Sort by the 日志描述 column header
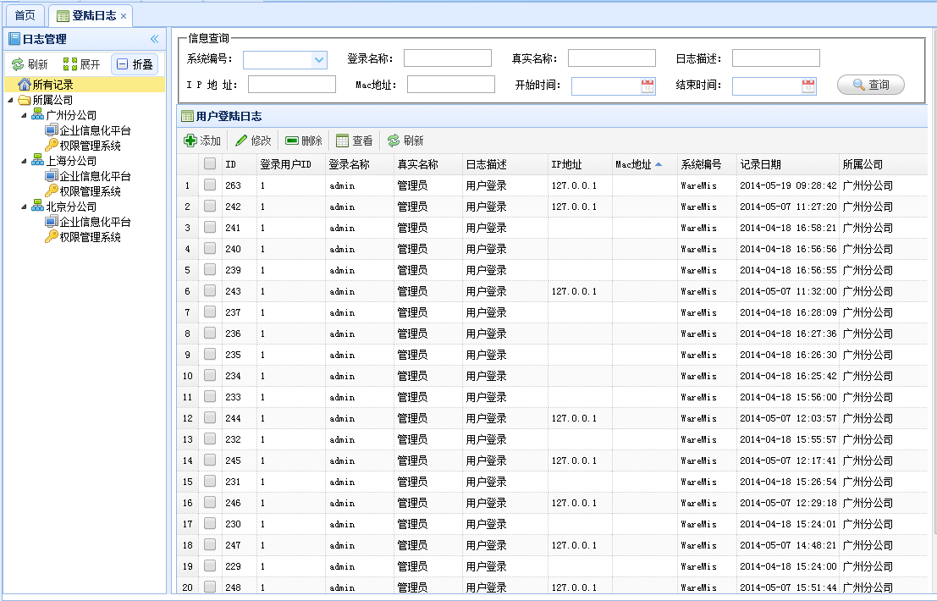 pos(505,164)
